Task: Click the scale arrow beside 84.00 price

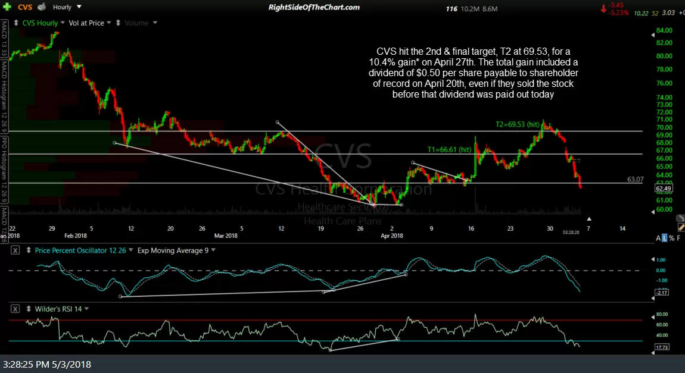Action: point(653,35)
